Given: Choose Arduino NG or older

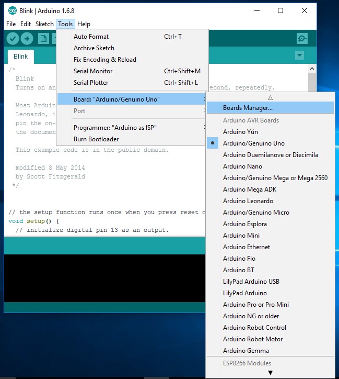Looking at the screenshot, I should point(270,316).
